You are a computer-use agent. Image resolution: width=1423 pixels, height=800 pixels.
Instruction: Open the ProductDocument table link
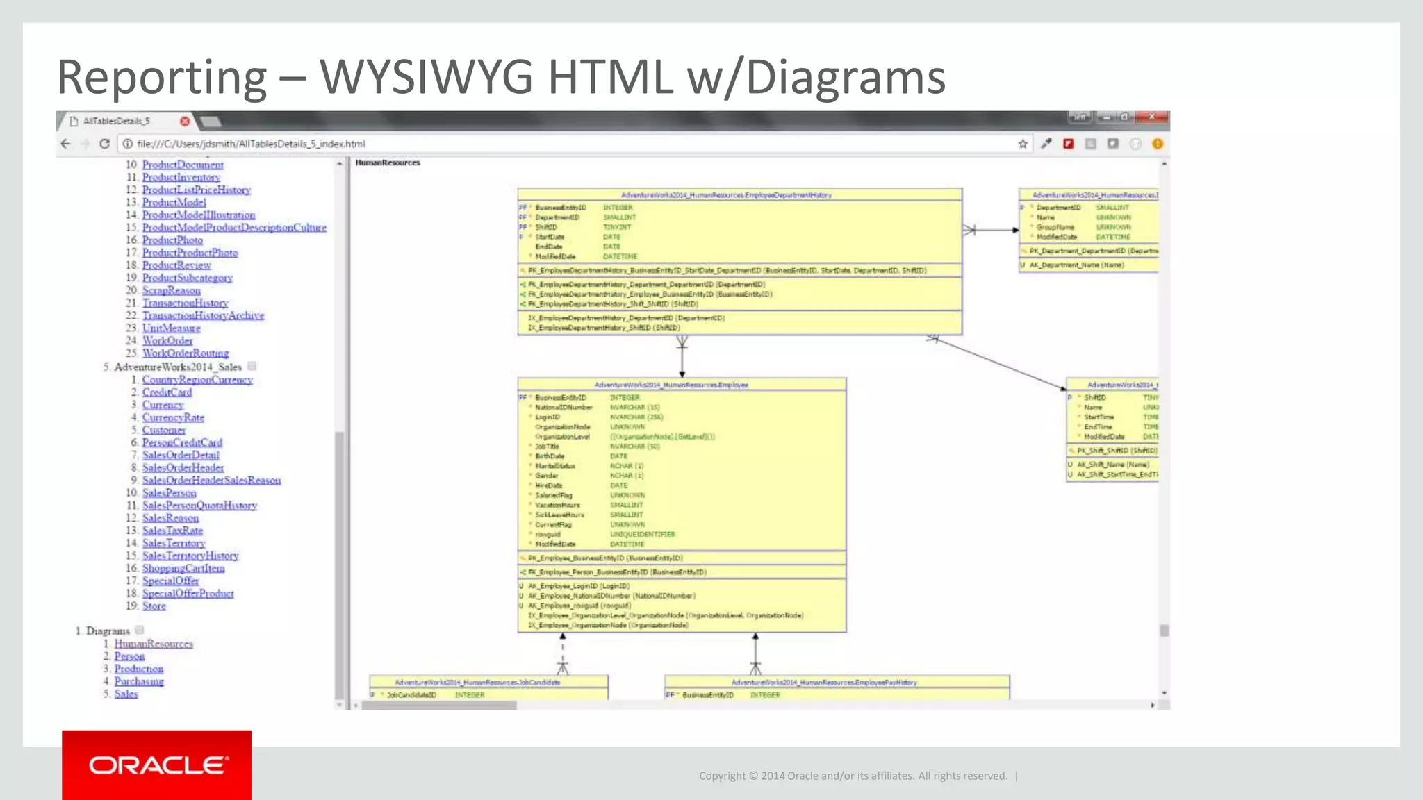pyautogui.click(x=183, y=165)
